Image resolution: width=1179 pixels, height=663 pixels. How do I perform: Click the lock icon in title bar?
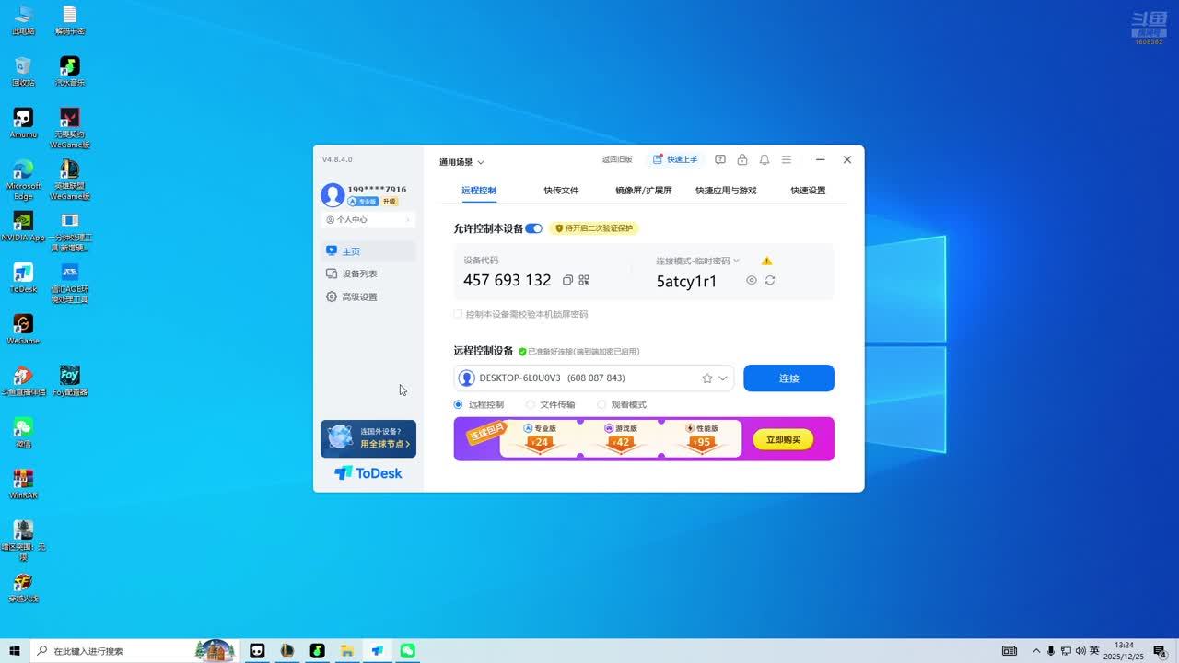[742, 159]
